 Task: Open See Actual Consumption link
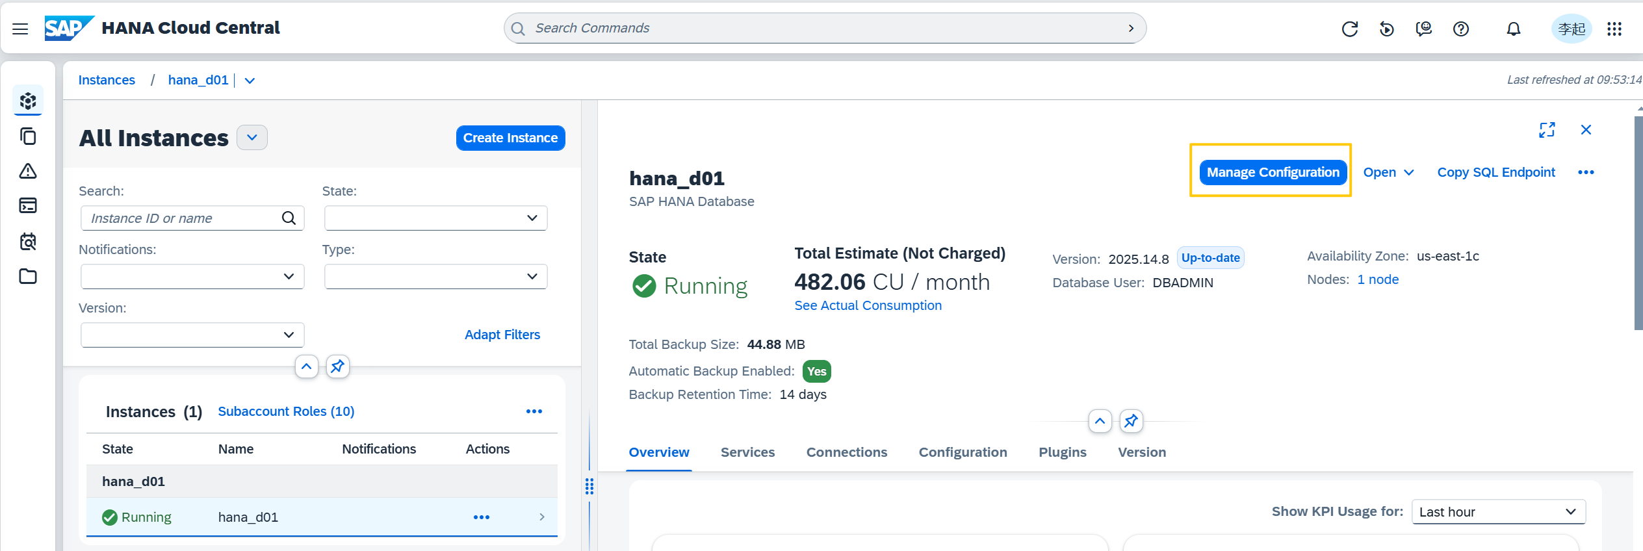point(868,305)
